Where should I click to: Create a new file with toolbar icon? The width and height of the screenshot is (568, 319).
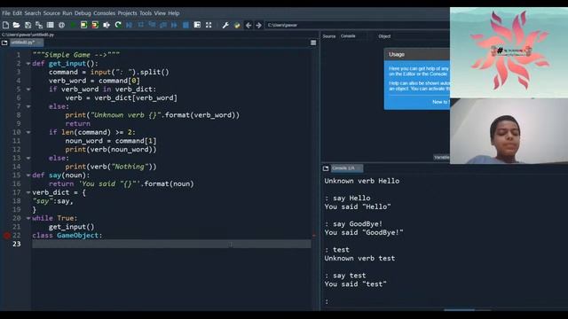5,25
